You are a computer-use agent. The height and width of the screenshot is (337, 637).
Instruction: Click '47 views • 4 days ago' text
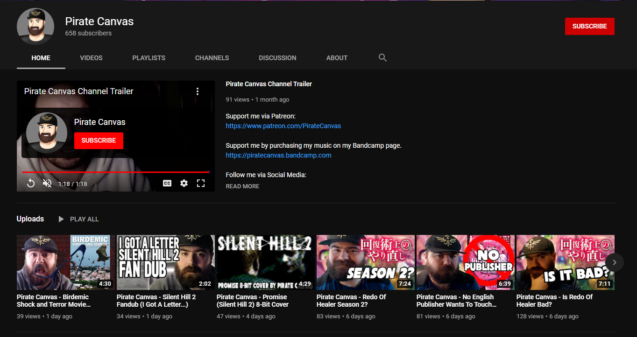246,316
